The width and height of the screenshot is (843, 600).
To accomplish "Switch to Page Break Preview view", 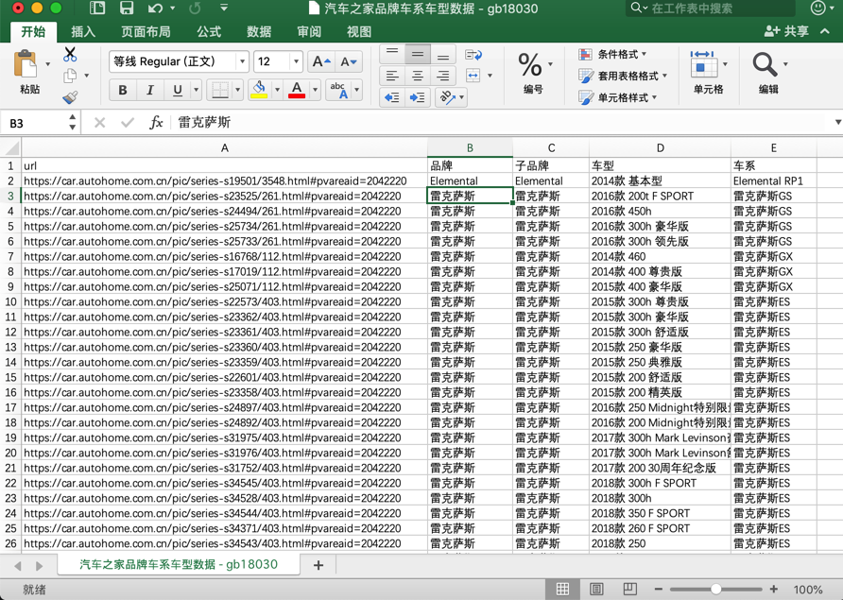I will [x=629, y=590].
